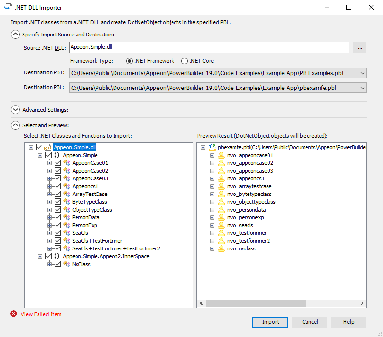Click the object icon for nvo_testforinner2
The image size is (383, 337).
(221, 241)
